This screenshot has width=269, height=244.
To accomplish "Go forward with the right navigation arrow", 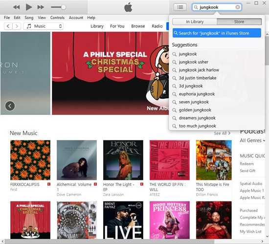I will point(17,26).
